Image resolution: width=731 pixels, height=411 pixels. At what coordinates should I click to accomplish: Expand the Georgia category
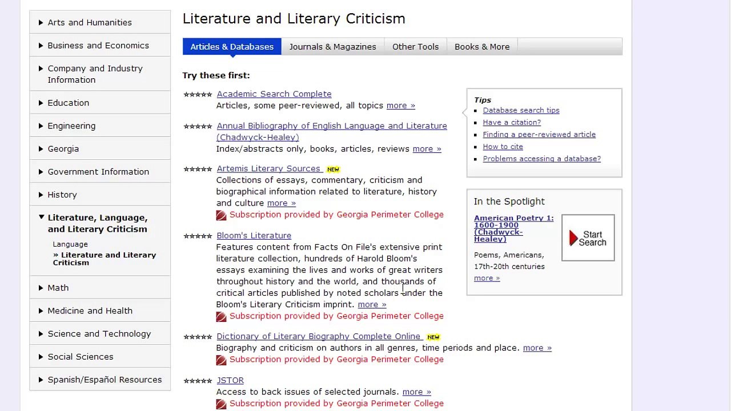point(100,148)
